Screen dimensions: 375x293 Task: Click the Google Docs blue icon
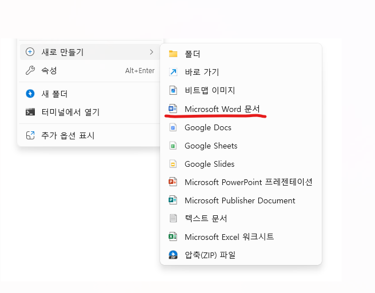pyautogui.click(x=173, y=127)
